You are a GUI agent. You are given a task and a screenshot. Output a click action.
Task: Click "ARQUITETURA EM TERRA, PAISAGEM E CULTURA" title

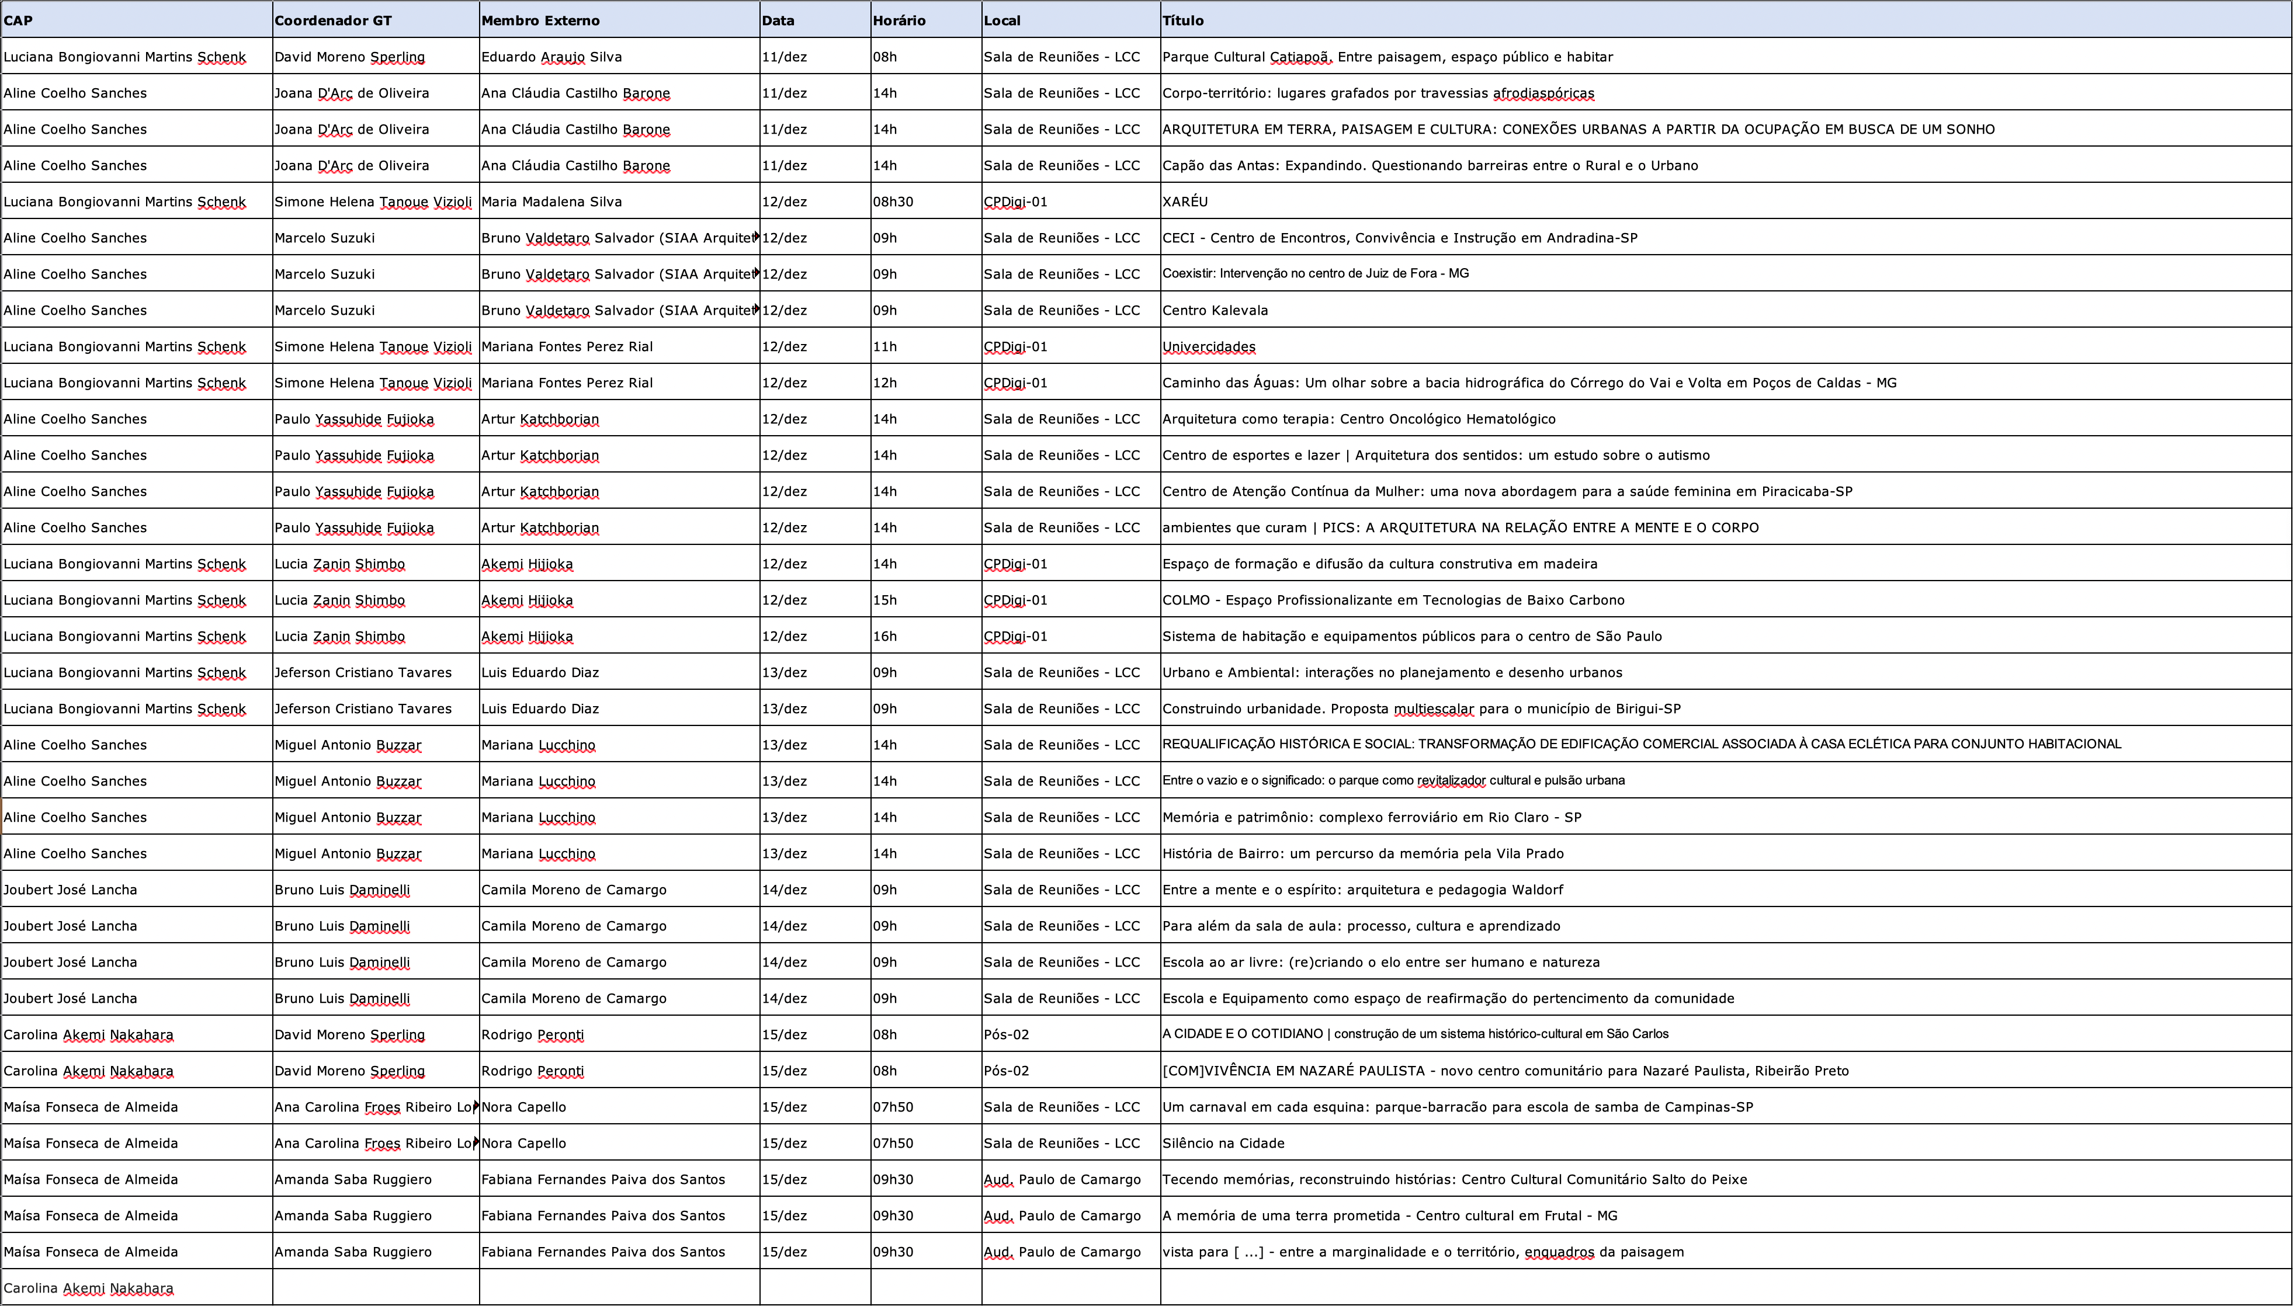(x=1726, y=129)
